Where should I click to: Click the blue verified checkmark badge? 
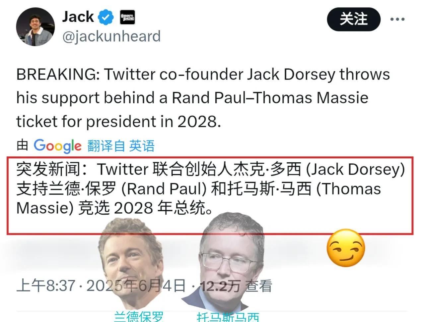[106, 17]
